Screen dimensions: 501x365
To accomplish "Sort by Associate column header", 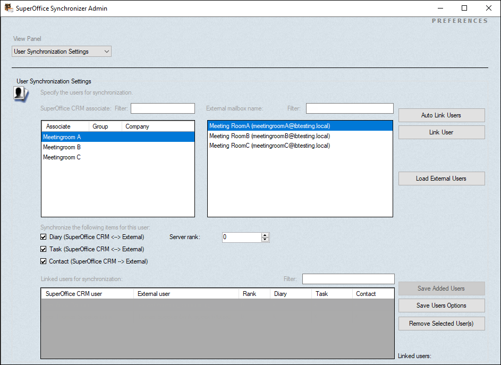I will click(65, 126).
